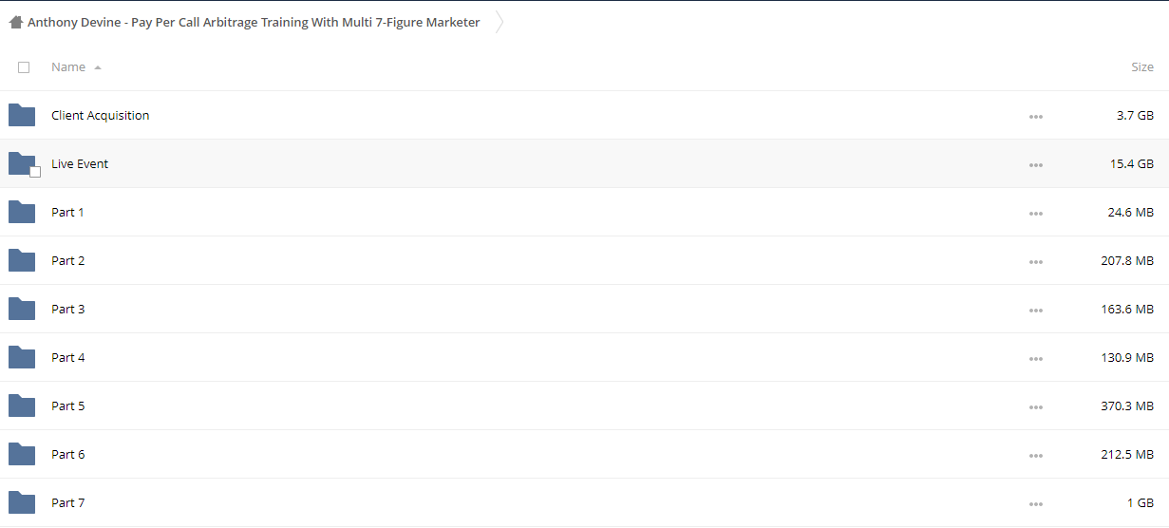Open the Live Event folder name
The image size is (1169, 528).
[80, 164]
